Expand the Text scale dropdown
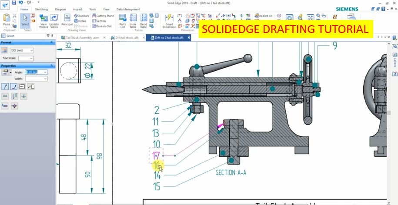The height and width of the screenshot is (205, 398). point(26,58)
